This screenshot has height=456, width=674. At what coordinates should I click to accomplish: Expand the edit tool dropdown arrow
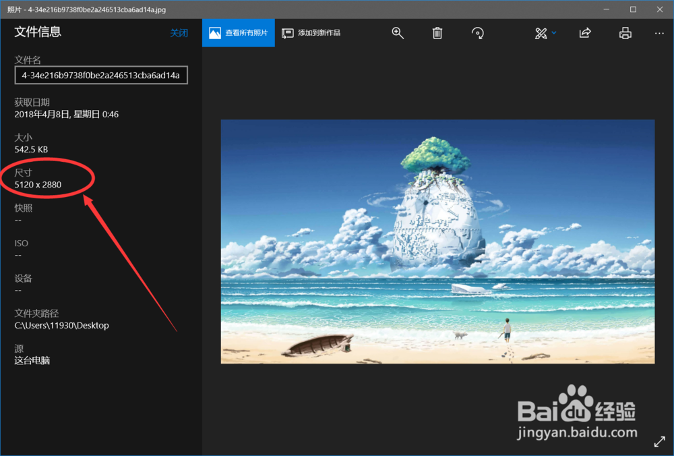click(x=554, y=32)
